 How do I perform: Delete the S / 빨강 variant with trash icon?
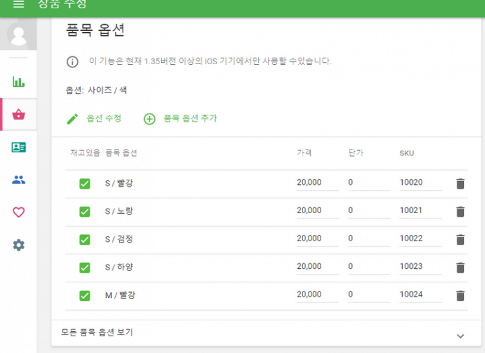click(x=460, y=184)
